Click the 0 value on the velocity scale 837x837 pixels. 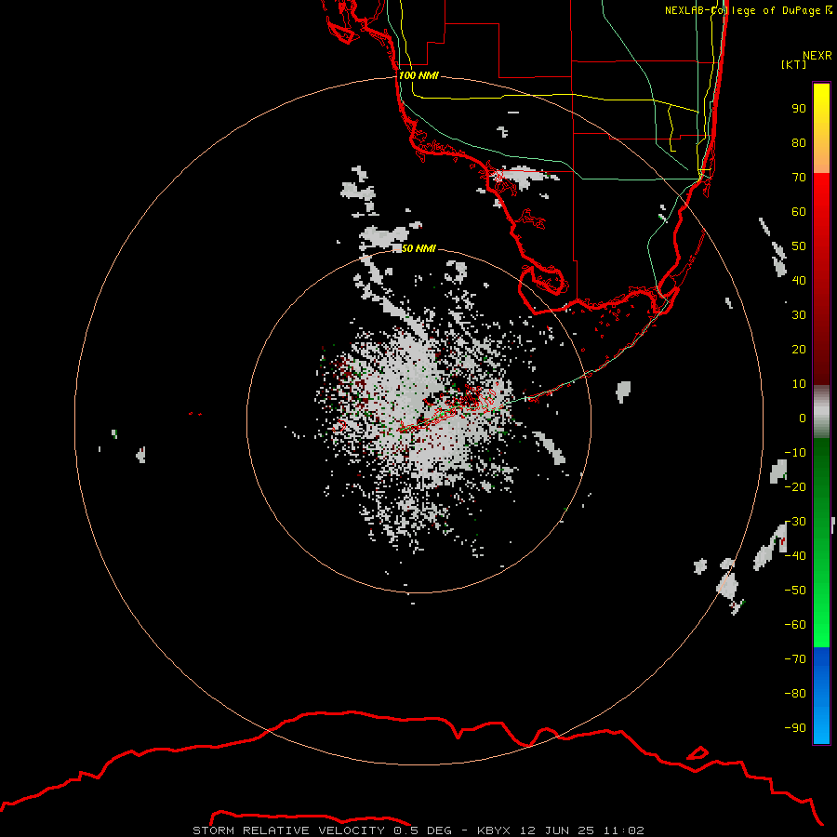tap(803, 418)
